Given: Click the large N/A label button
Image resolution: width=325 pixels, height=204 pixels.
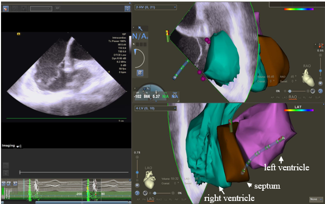Looking at the screenshot, I should coord(140,37).
